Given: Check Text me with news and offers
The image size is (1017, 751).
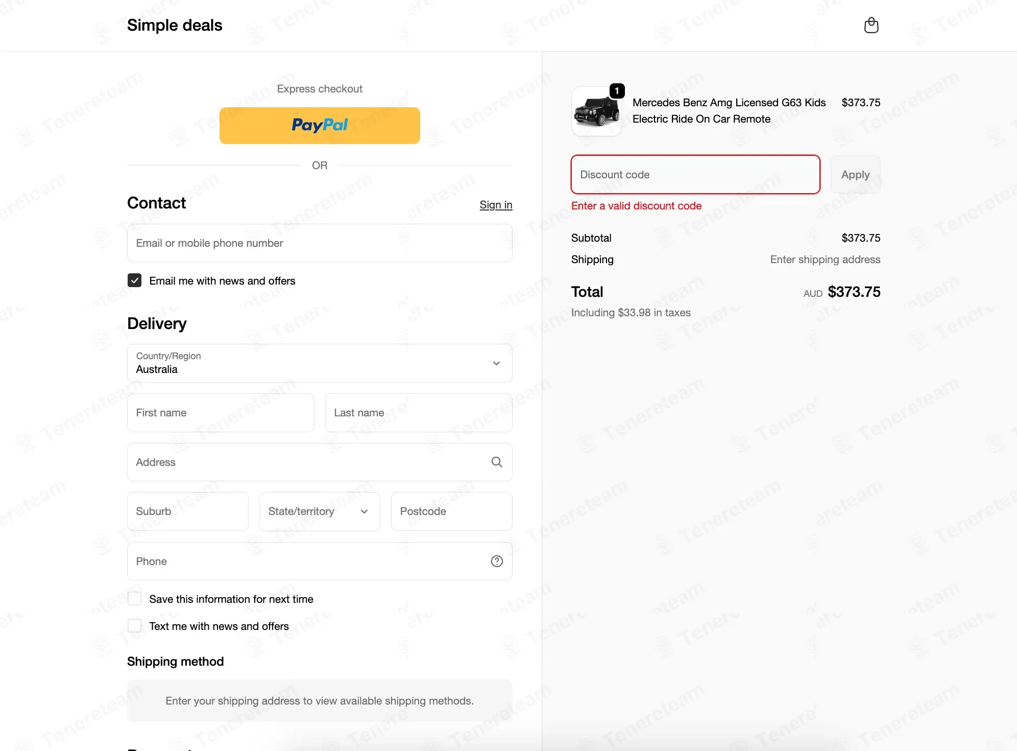Looking at the screenshot, I should tap(134, 626).
